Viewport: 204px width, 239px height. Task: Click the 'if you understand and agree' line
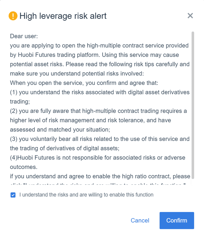[x=100, y=176]
